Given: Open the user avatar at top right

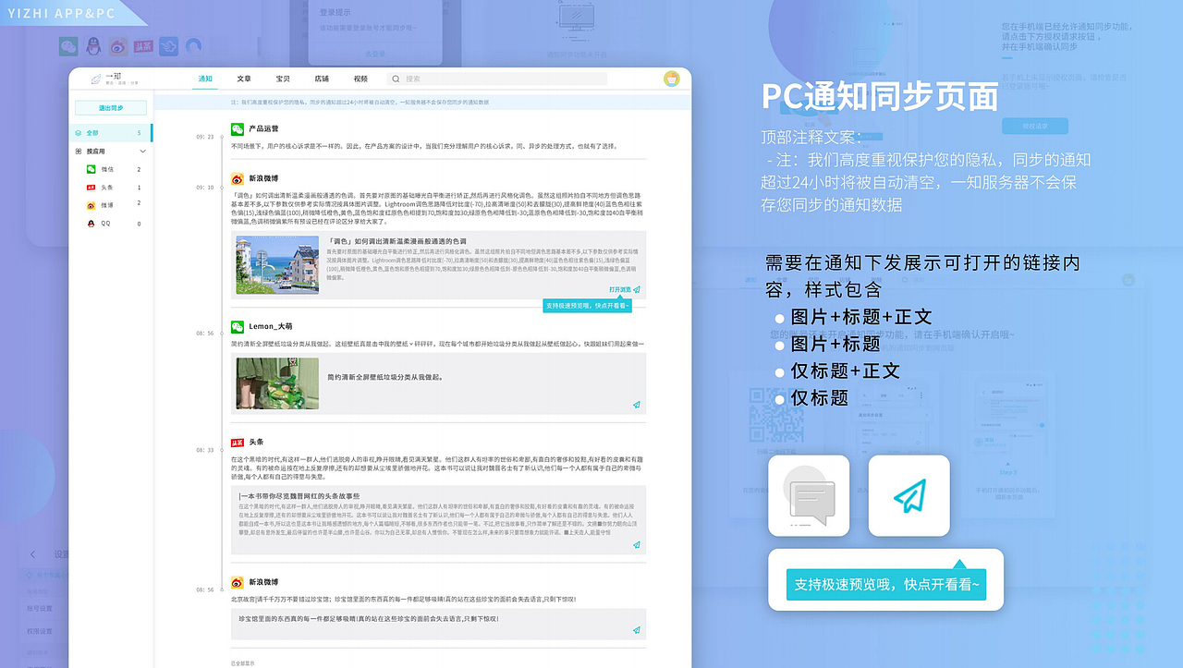Looking at the screenshot, I should pyautogui.click(x=672, y=79).
